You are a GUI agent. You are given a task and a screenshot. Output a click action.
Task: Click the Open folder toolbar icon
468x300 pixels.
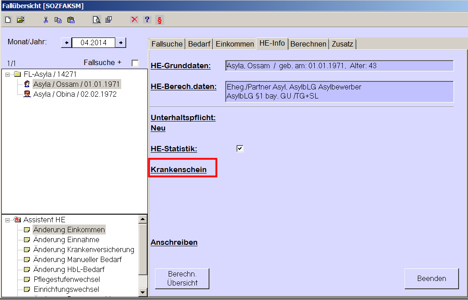point(20,20)
